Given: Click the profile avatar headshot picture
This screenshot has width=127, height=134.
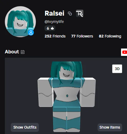Looking at the screenshot, I should coord(20,22).
